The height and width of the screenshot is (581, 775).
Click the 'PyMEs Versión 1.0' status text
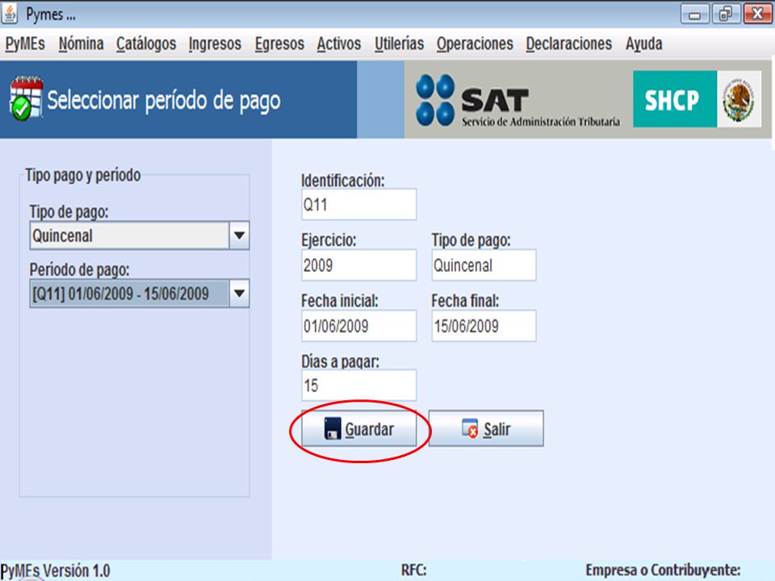56,571
